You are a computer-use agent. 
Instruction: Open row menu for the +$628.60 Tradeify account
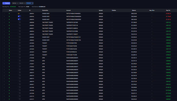[x=4, y=46]
